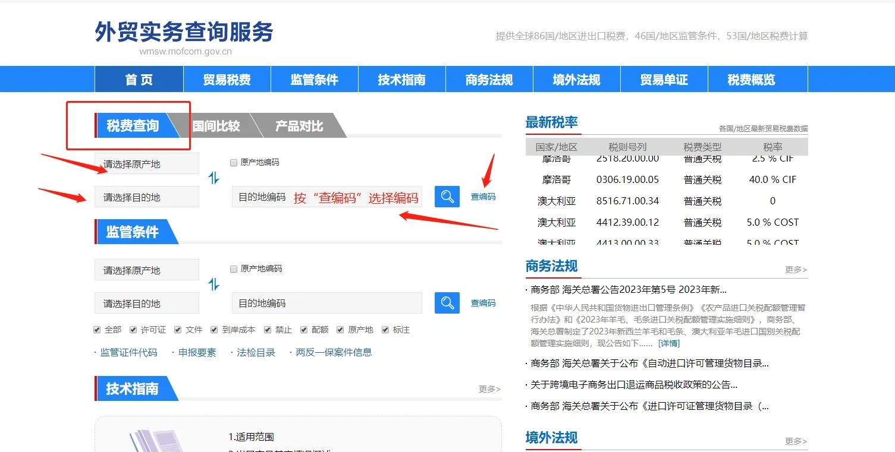Swap origin and destination in 监管条件

point(214,285)
